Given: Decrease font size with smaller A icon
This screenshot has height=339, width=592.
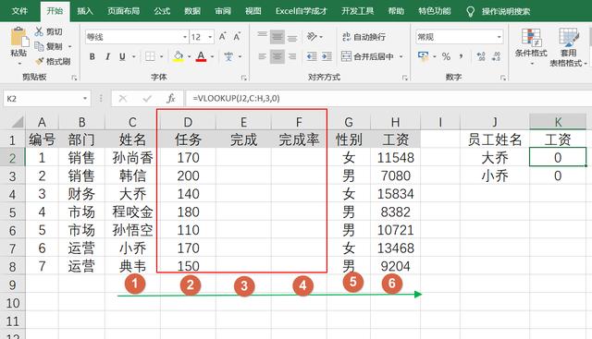Looking at the screenshot, I should [237, 37].
